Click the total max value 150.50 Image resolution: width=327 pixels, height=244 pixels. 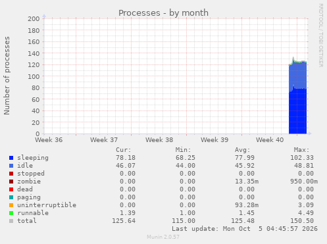[302, 221]
